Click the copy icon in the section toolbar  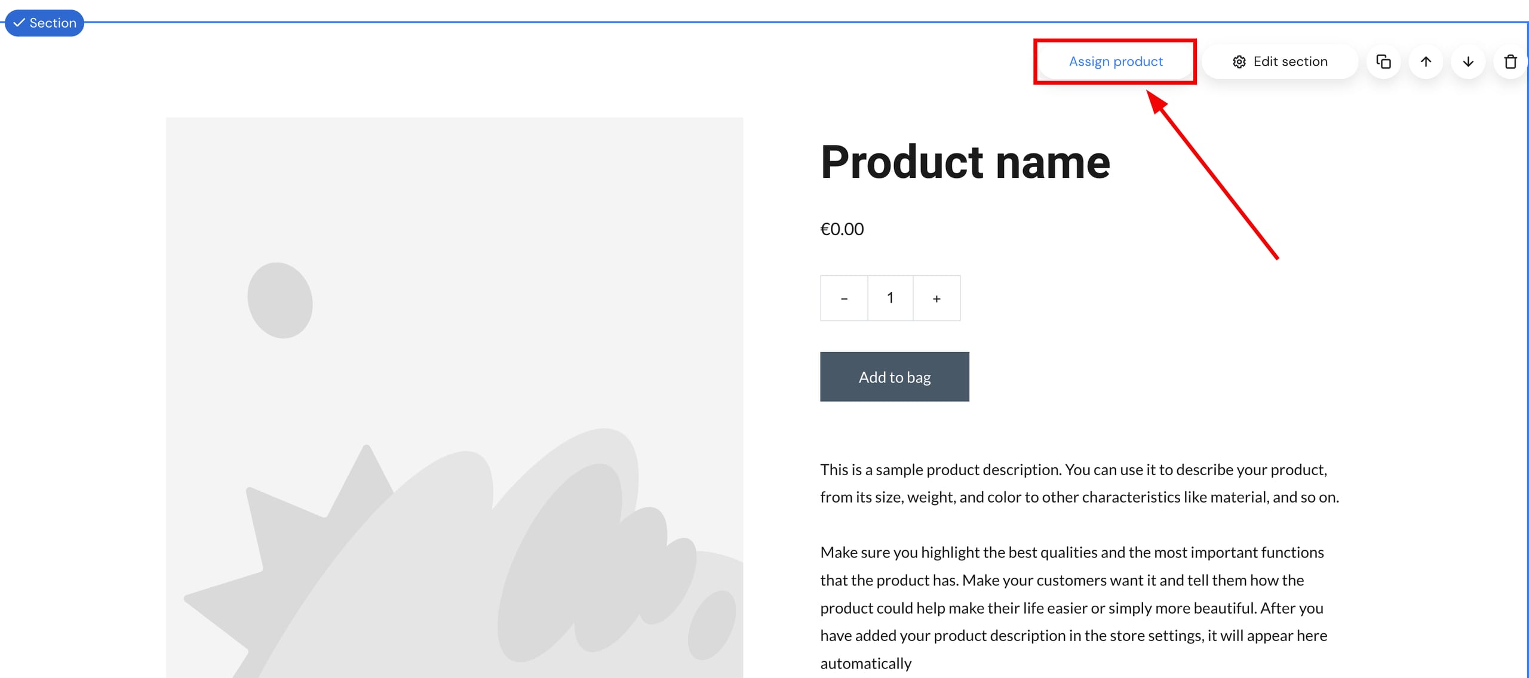[1383, 61]
